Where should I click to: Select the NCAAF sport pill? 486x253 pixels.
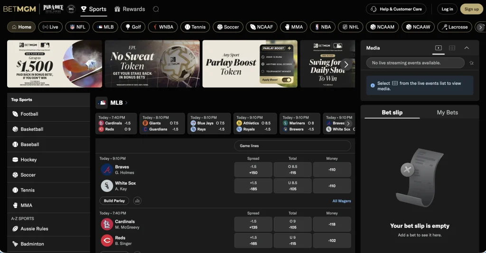point(262,27)
